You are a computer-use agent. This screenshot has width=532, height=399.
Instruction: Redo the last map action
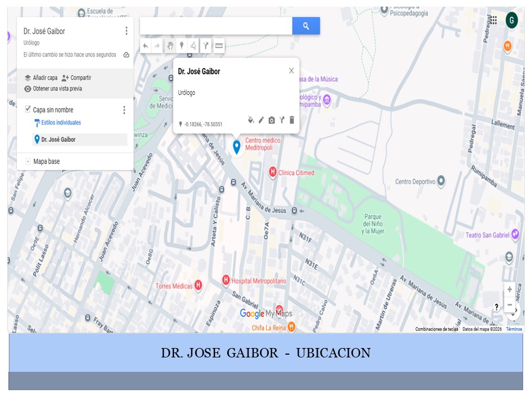coord(157,46)
